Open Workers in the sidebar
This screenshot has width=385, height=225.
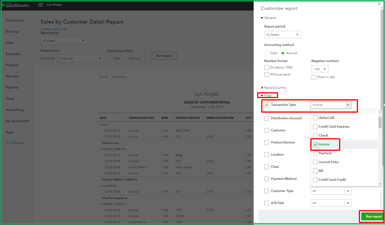(x=12, y=76)
